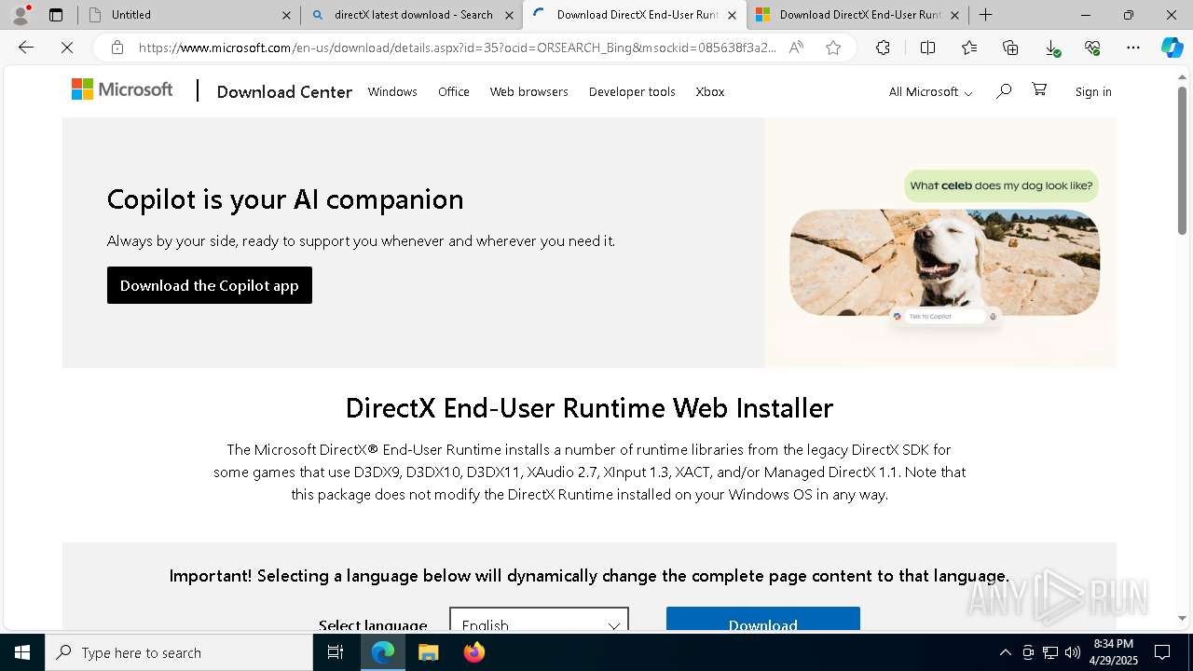
Task: Open File Explorer from the taskbar
Action: (x=428, y=652)
